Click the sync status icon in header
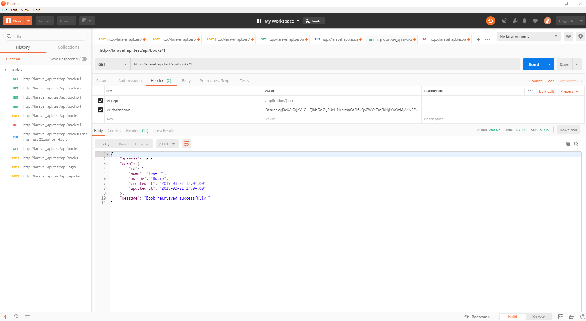Image resolution: width=586 pixels, height=321 pixels. tap(490, 21)
